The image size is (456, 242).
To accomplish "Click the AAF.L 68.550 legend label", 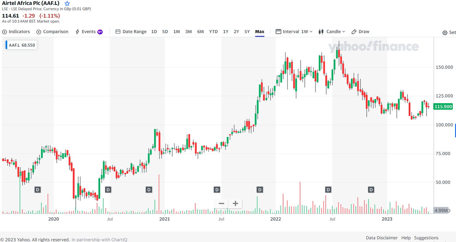I will [x=21, y=45].
